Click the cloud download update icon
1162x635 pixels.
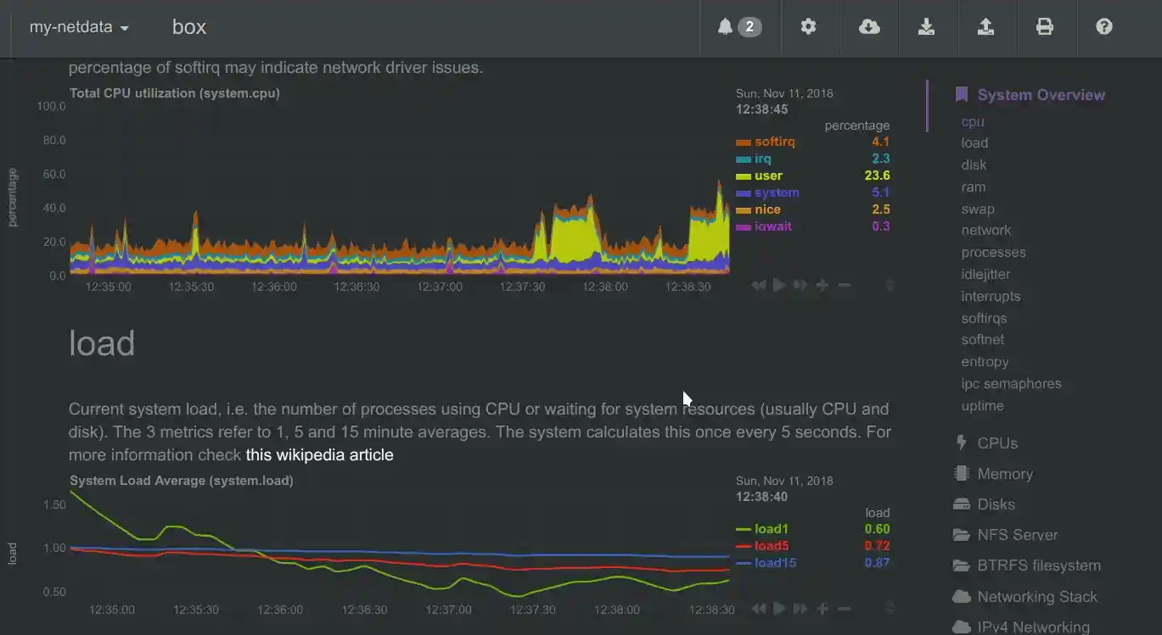869,27
